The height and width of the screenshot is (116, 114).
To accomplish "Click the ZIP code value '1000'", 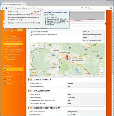I will [70, 103].
